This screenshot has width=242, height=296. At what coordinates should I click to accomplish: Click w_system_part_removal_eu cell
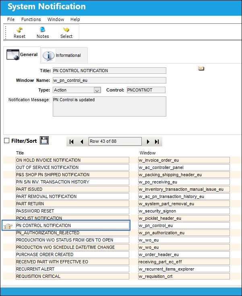(x=184, y=204)
